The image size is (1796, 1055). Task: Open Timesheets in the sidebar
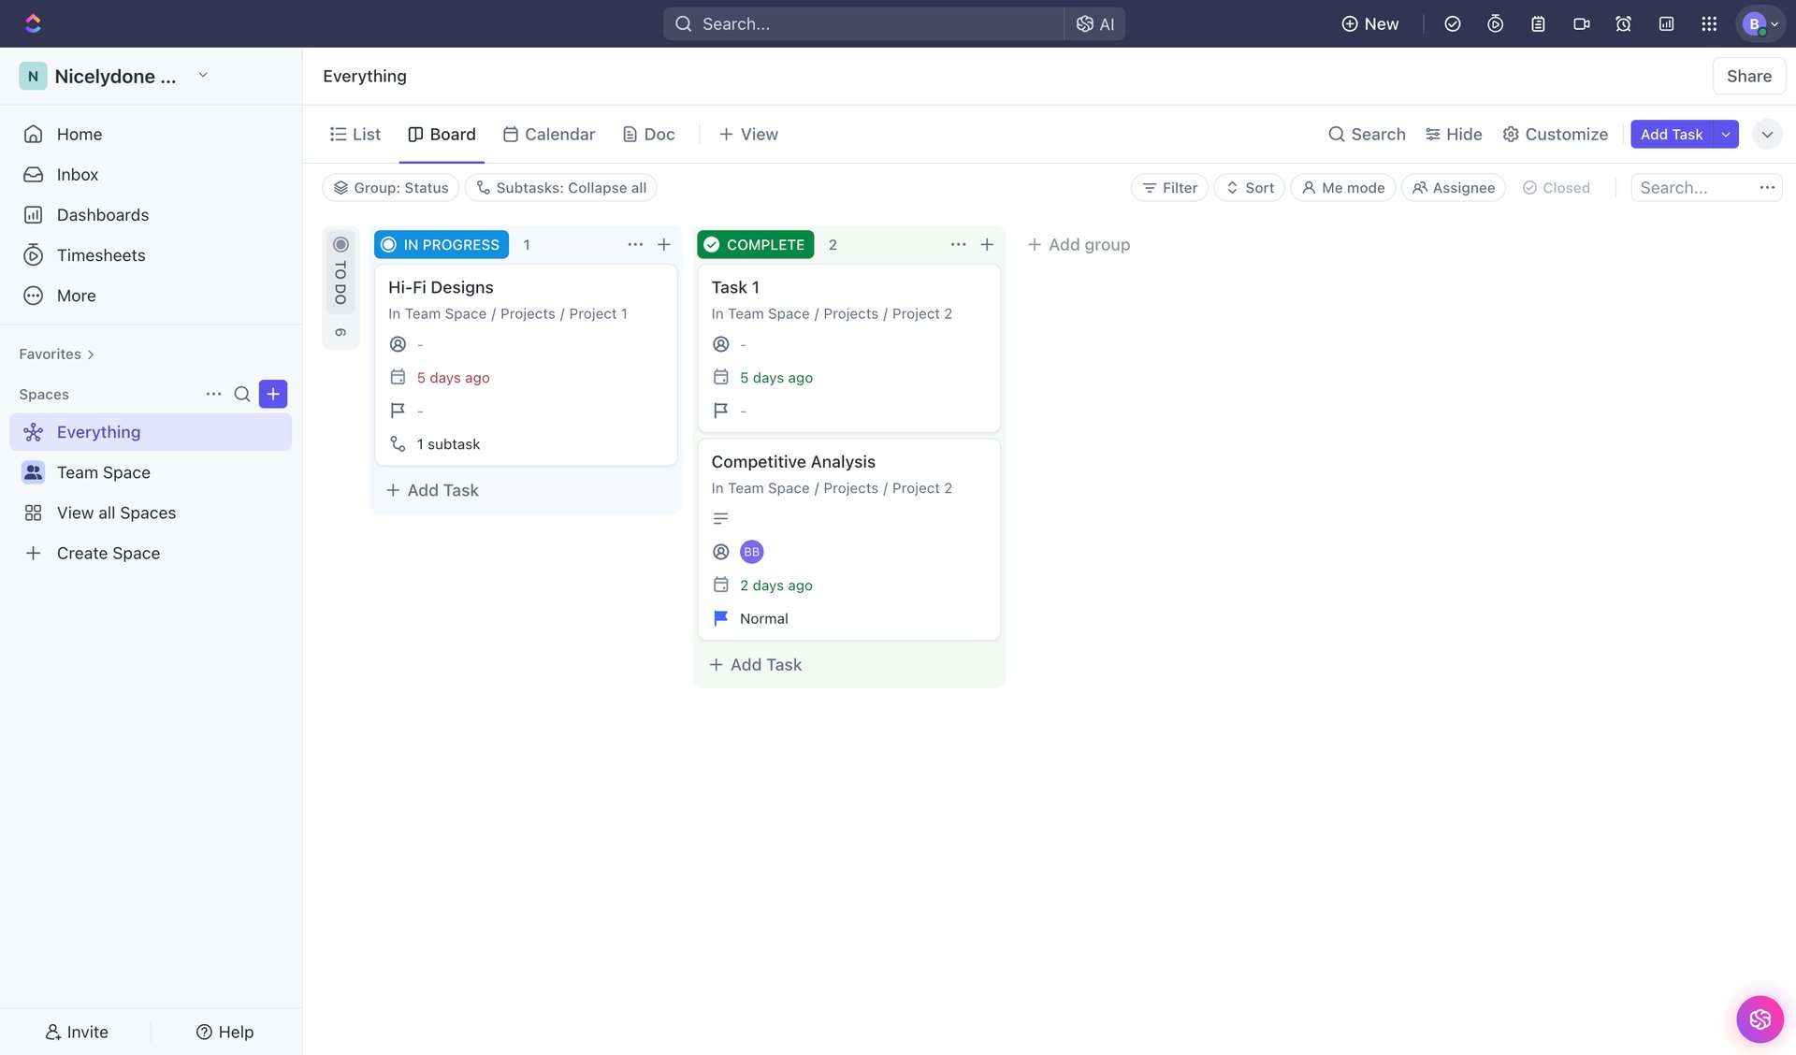101,254
